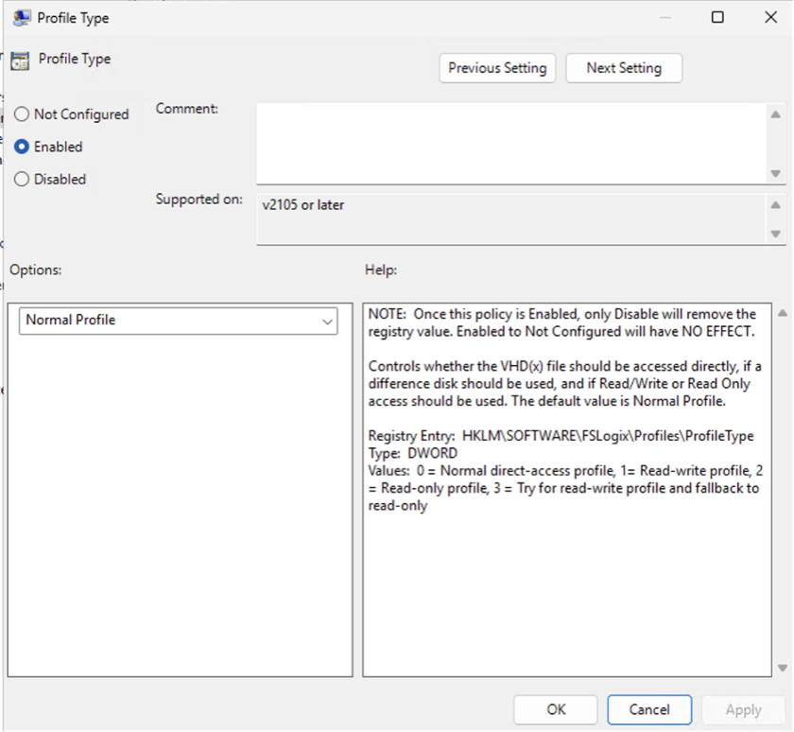Click the 'Comment:' label

187,109
